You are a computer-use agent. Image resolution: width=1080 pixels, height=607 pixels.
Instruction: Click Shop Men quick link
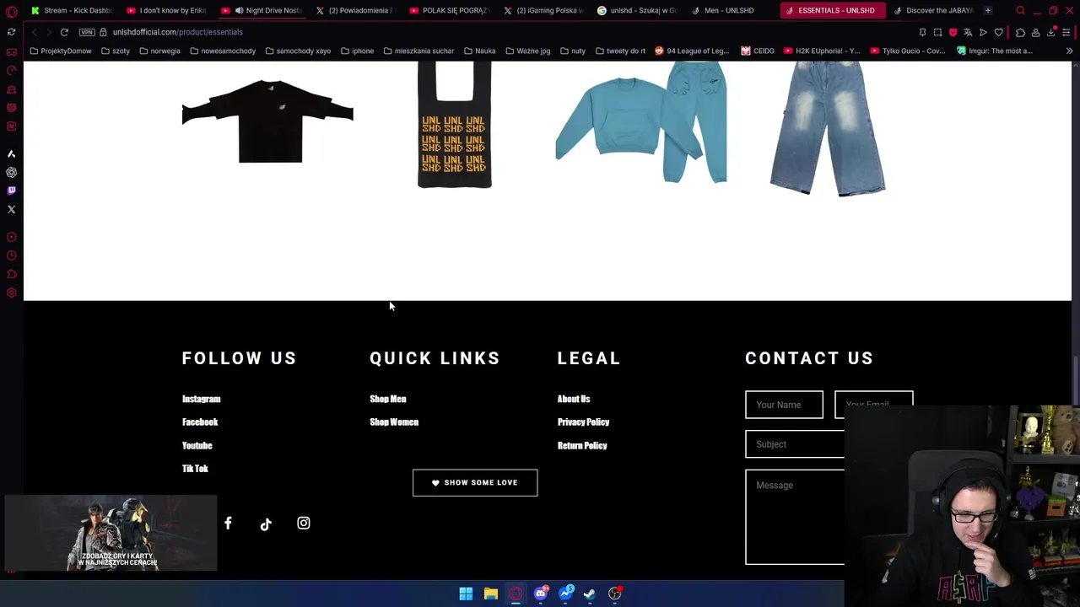387,399
